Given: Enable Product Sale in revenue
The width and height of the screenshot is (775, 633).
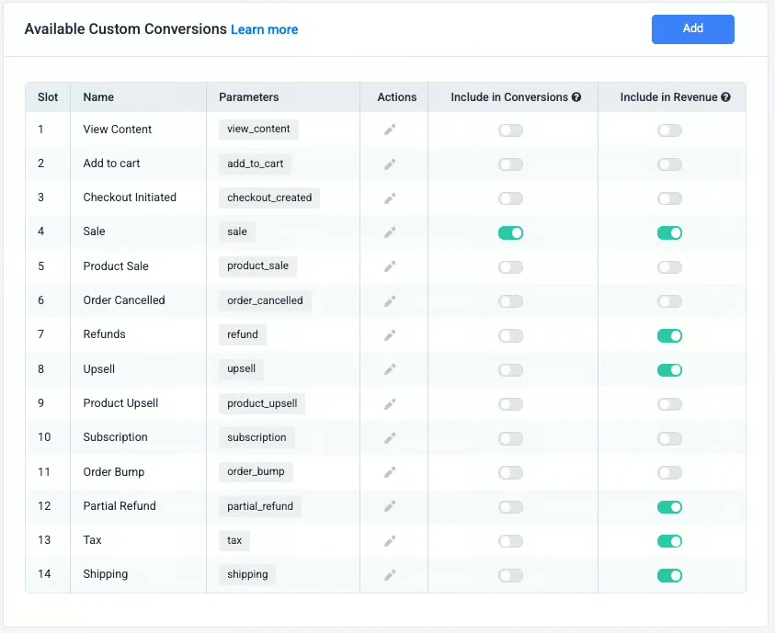Looking at the screenshot, I should point(669,267).
